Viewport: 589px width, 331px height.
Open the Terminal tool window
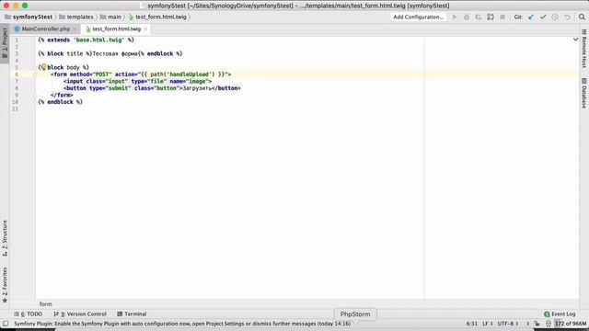pyautogui.click(x=132, y=314)
